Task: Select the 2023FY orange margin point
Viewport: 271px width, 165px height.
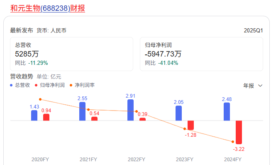Action: pyautogui.click(x=185, y=129)
